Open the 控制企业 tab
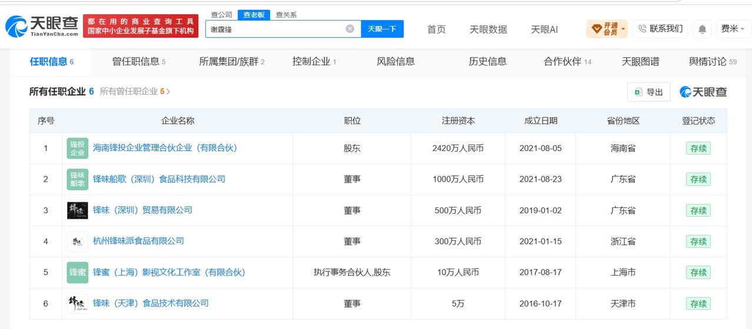 [314, 62]
